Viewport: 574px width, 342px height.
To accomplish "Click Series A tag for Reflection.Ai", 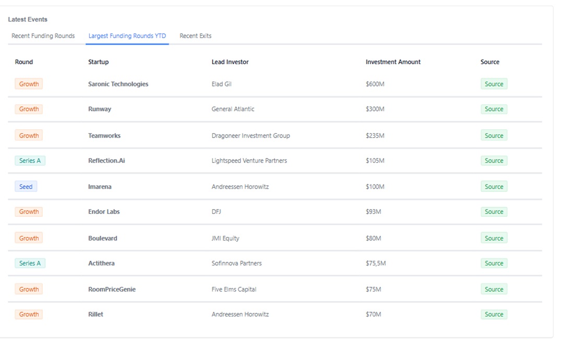I will [30, 161].
